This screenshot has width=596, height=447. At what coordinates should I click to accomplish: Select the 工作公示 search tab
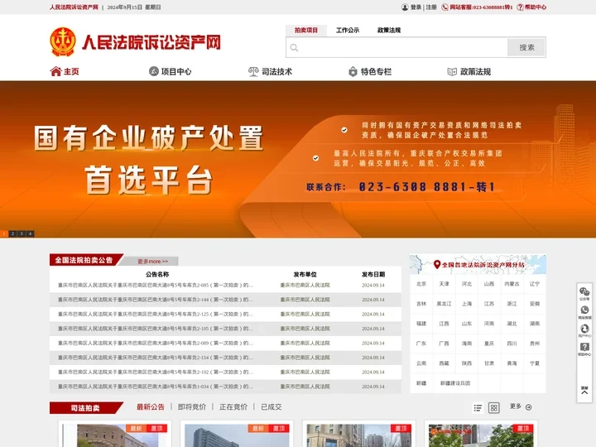point(348,30)
